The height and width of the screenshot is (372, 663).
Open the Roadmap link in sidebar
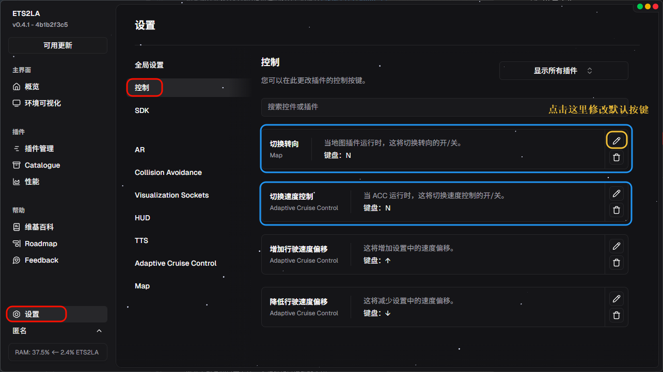41,244
